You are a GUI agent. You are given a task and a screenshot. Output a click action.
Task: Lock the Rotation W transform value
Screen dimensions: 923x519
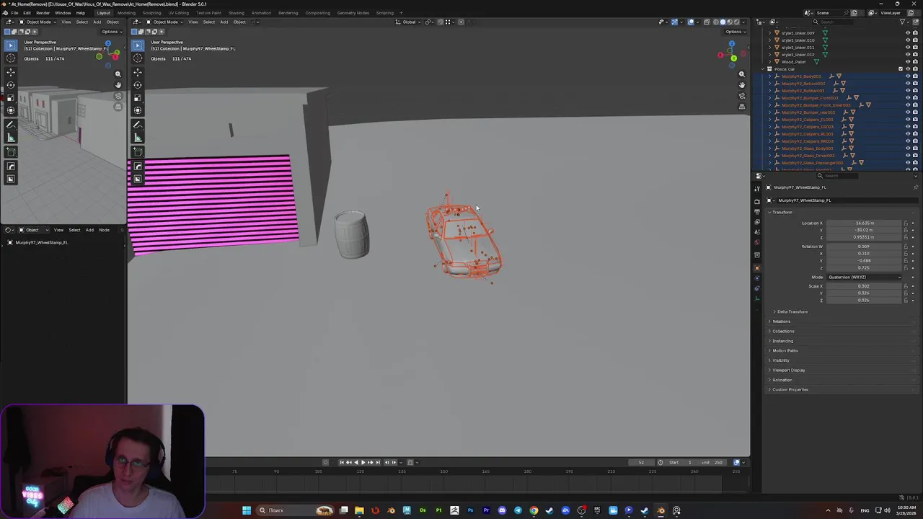pos(906,247)
